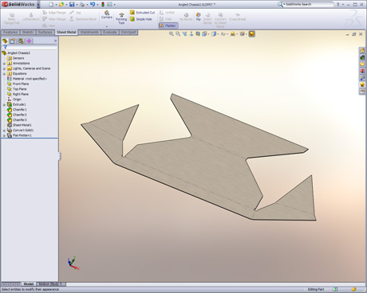
Task: Expand the Flat-Pattern1 feature node
Action: point(4,135)
